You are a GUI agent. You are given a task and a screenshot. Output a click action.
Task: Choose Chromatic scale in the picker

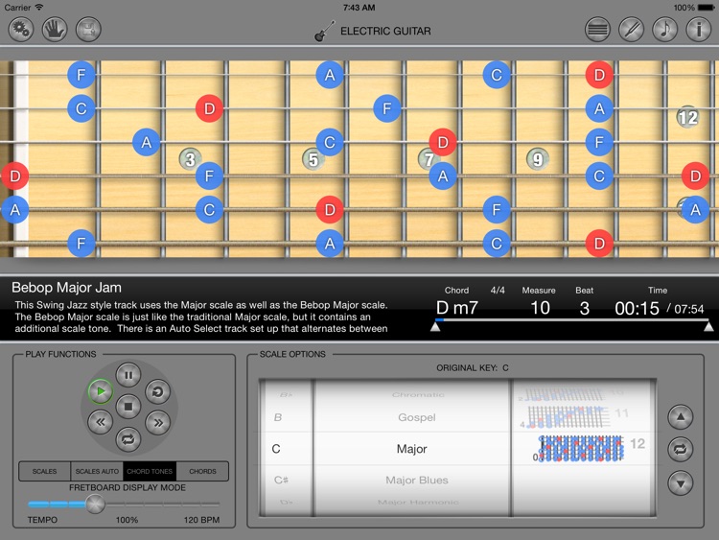click(418, 394)
